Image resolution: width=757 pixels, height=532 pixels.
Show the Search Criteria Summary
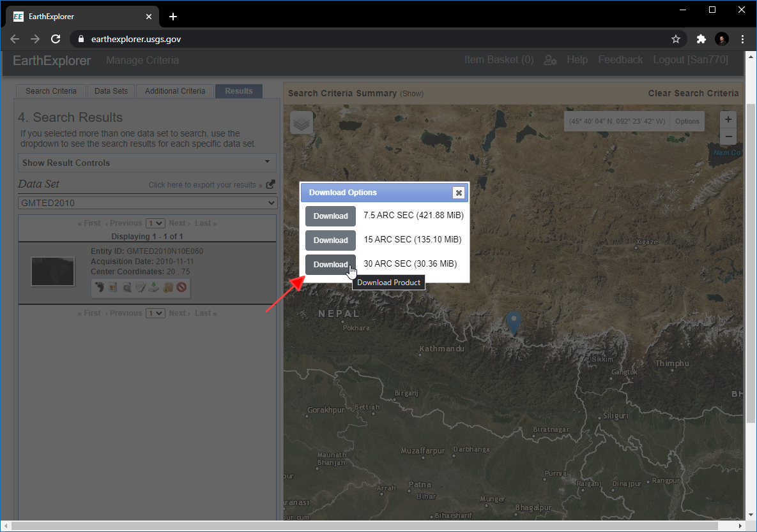coord(411,94)
